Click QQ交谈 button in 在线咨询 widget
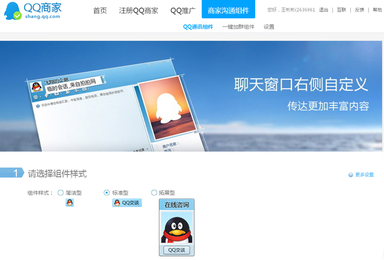This screenshot has width=384, height=260. click(176, 250)
